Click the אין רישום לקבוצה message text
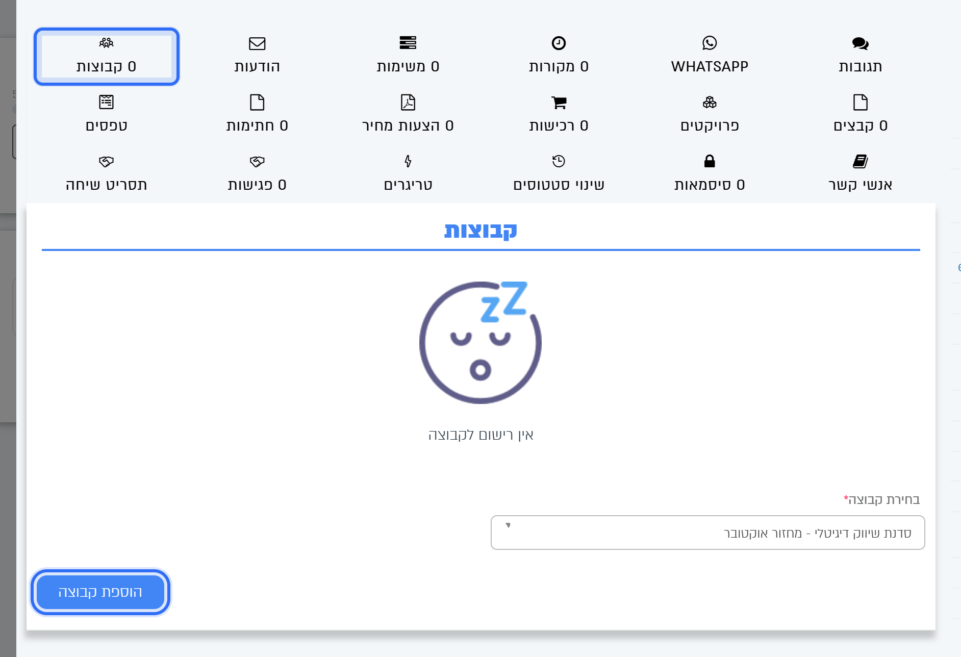Viewport: 961px width, 657px height. [481, 435]
